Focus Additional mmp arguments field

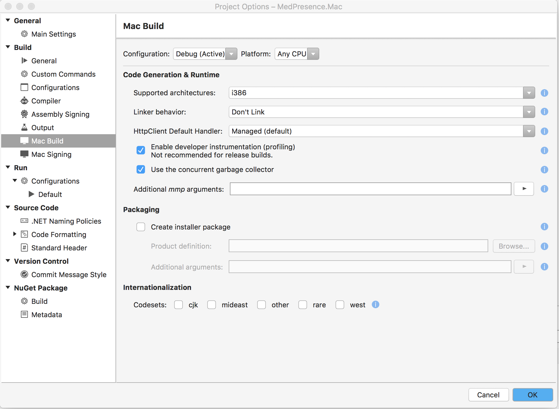tap(370, 189)
